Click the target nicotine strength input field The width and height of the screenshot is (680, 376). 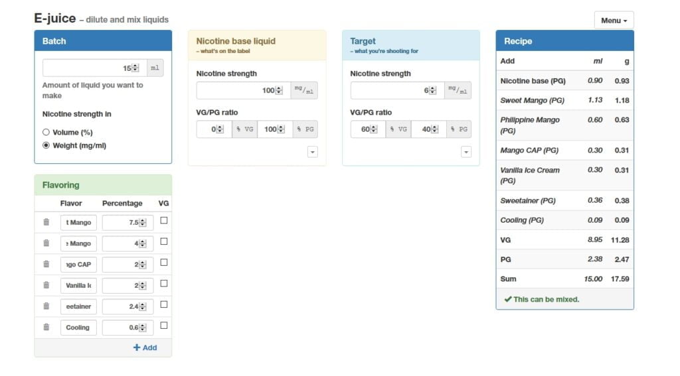tap(397, 91)
